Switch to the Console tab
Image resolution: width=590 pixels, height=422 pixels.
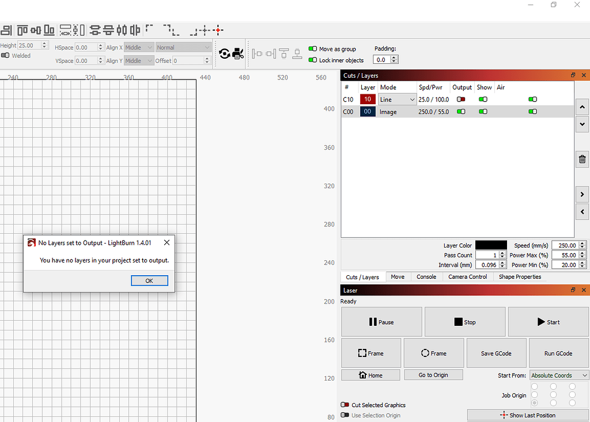click(x=426, y=276)
